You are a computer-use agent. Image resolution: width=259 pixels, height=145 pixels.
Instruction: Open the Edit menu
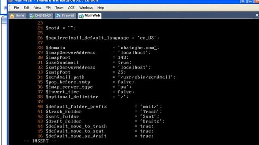click(26, 8)
